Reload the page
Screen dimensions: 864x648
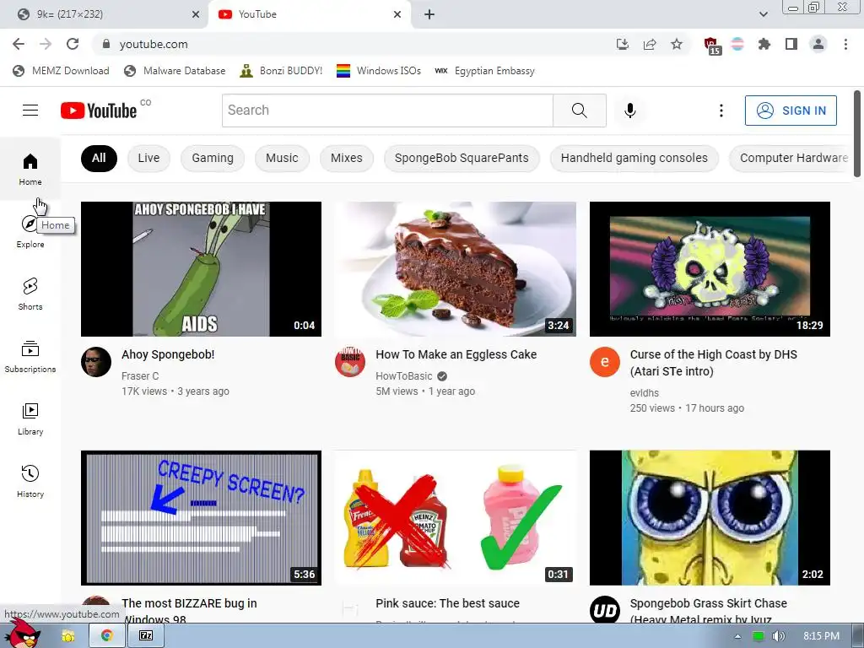pos(73,44)
